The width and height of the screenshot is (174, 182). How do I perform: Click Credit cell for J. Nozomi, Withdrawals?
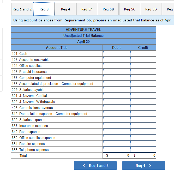coord(143,102)
